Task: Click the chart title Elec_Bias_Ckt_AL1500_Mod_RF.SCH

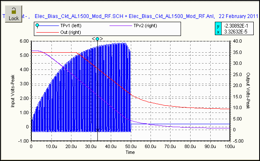Action: 79,16
